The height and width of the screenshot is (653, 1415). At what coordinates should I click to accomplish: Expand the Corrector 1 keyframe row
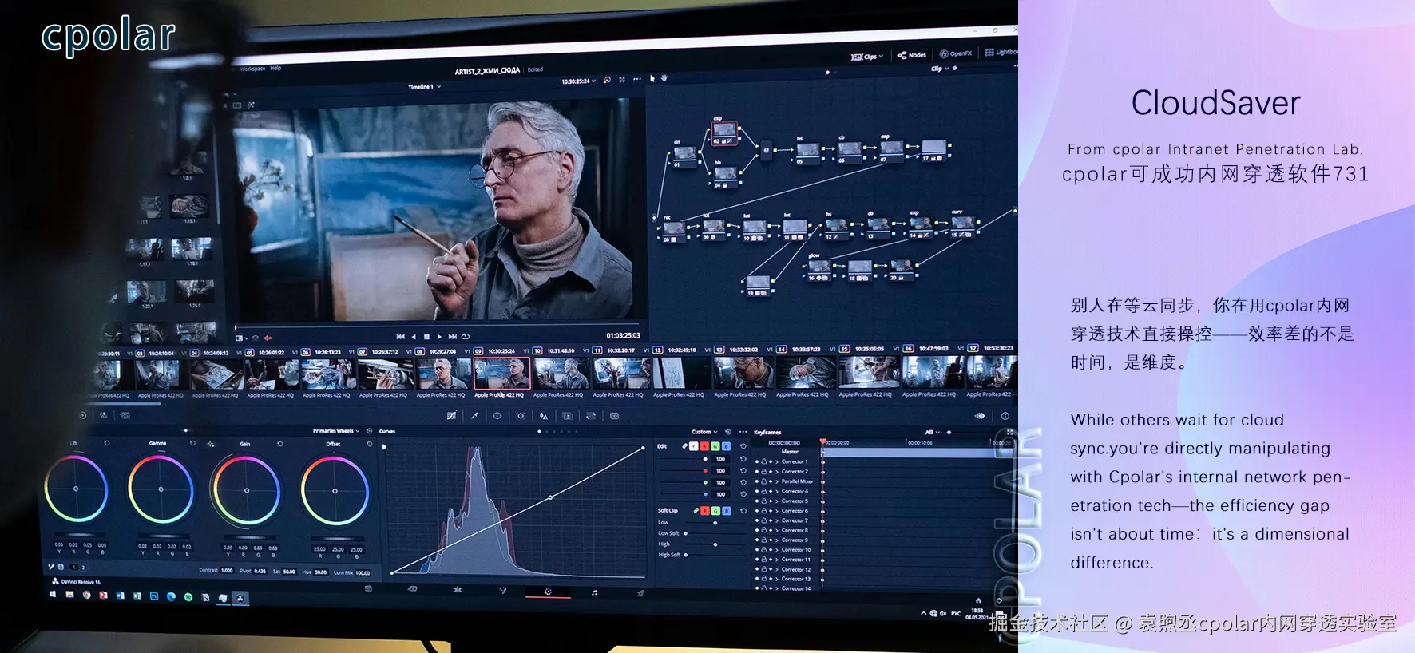[777, 461]
